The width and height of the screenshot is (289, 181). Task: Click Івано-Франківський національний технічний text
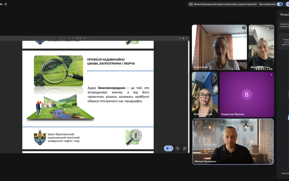coord(64,136)
